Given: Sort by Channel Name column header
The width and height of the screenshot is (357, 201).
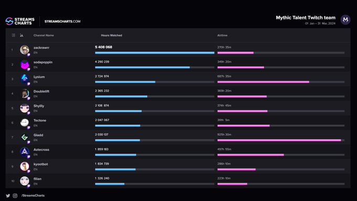Looking at the screenshot, I should pos(44,35).
